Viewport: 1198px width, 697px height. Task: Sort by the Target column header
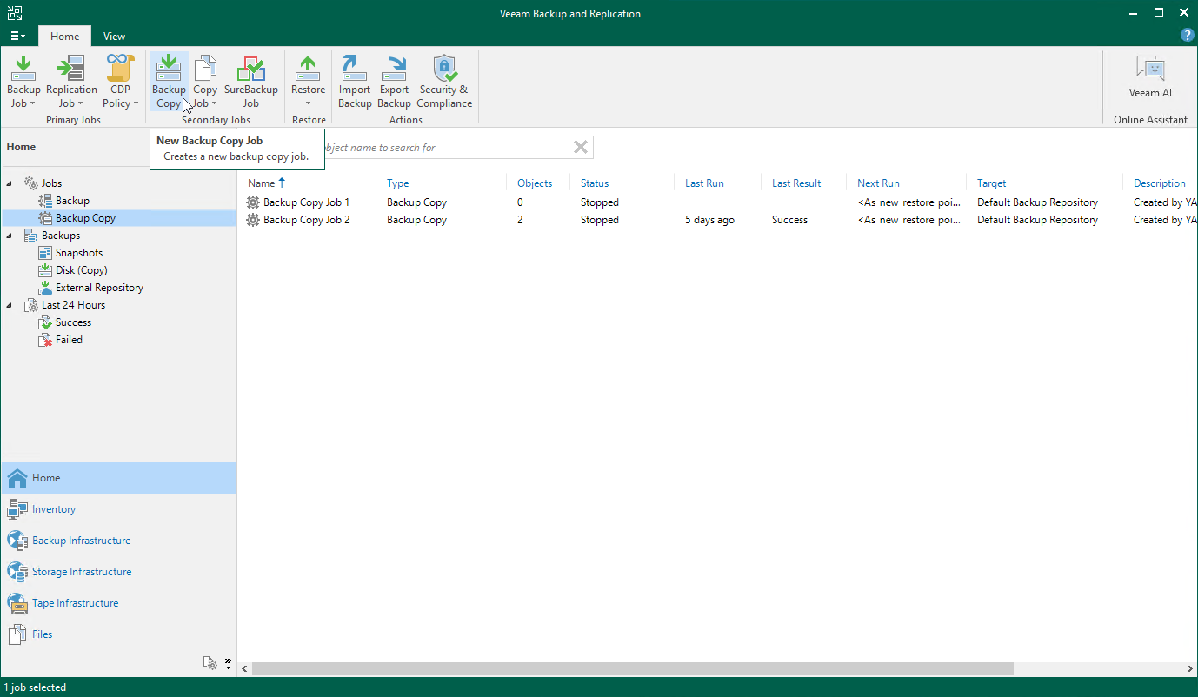pos(991,183)
